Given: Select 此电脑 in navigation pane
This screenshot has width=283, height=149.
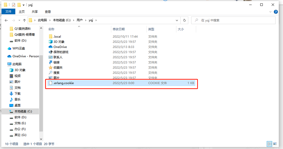Looking at the screenshot, I should (17, 64).
